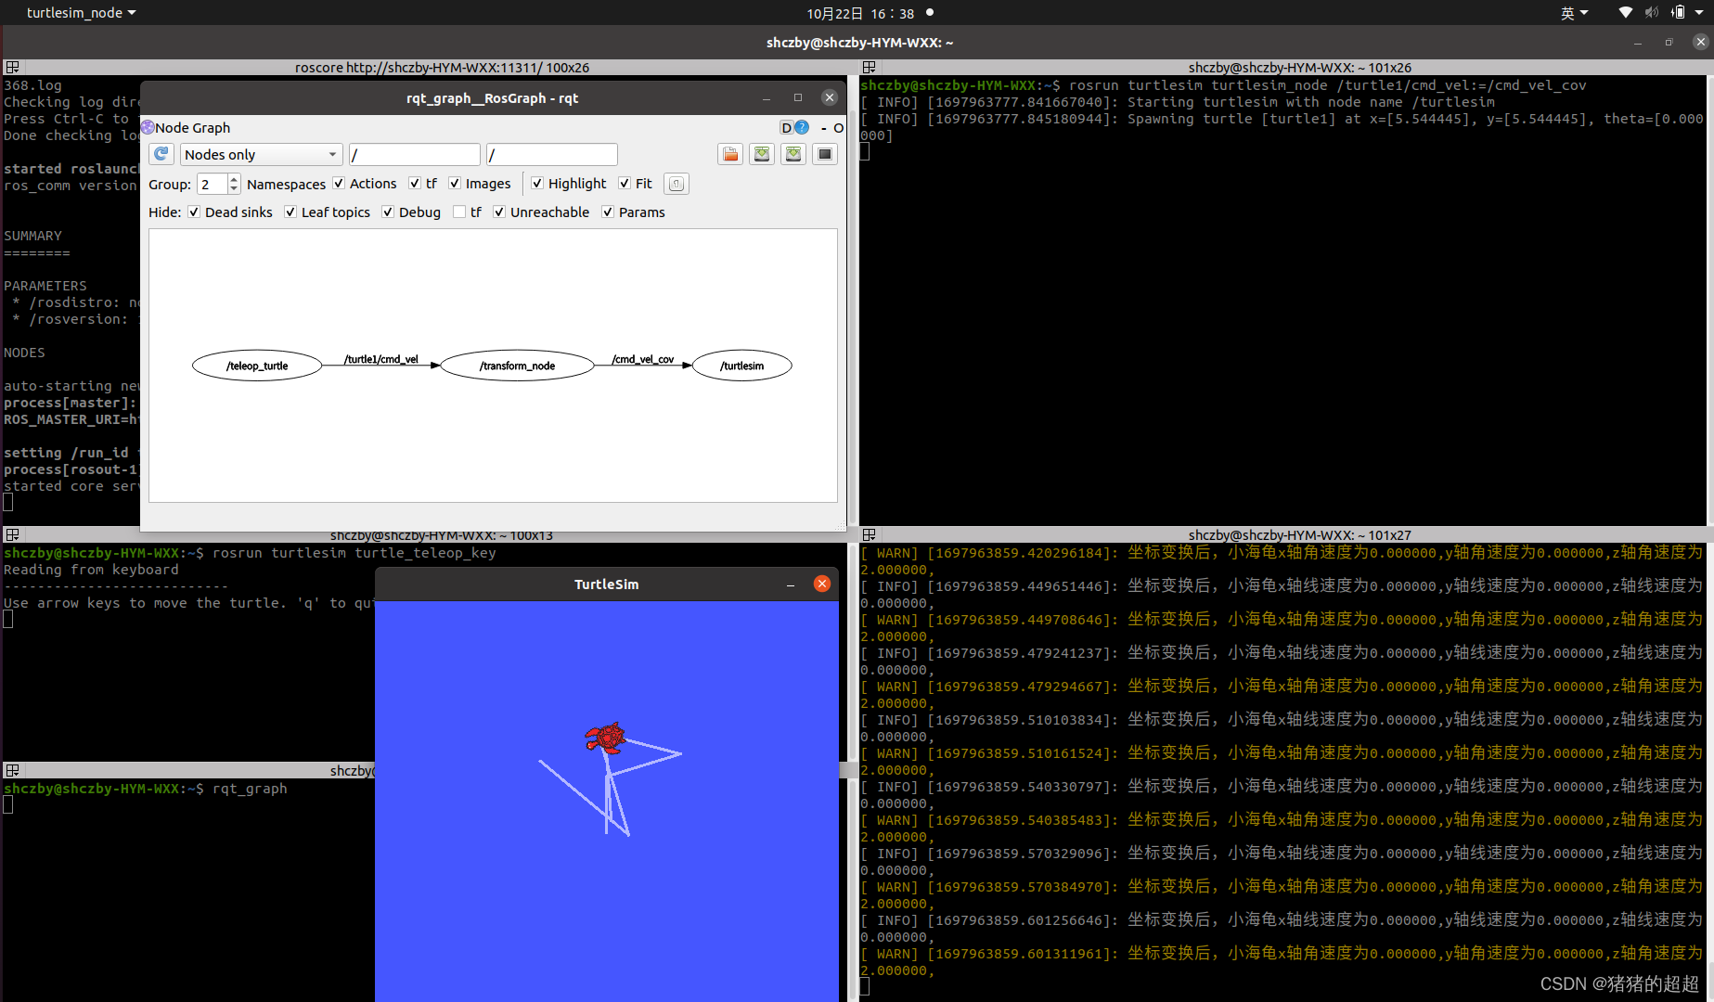The height and width of the screenshot is (1002, 1714).
Task: Open the bottom-right log terminal pane menu icon
Action: (x=869, y=535)
